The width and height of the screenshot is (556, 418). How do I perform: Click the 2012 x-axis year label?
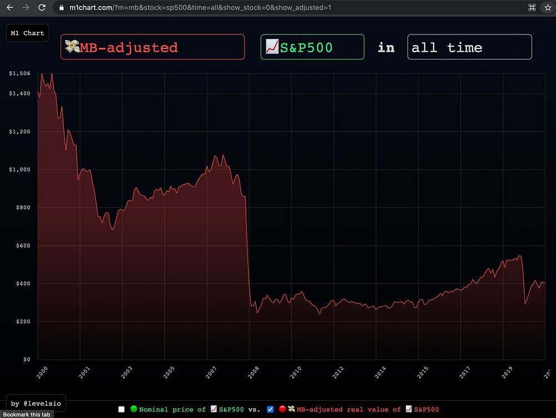(338, 372)
